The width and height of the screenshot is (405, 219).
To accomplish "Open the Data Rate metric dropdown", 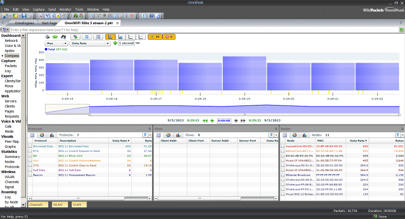I will pyautogui.click(x=90, y=43).
